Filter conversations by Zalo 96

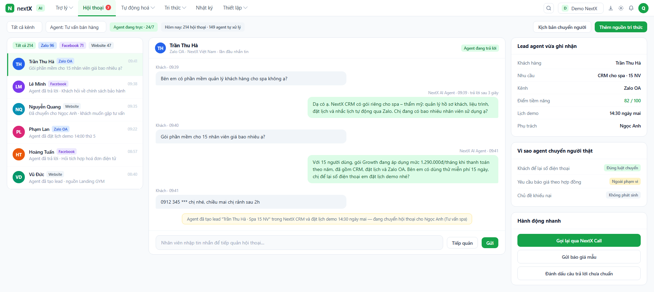tap(47, 46)
